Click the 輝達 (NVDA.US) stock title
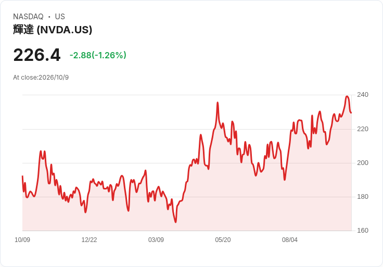The height and width of the screenshot is (267, 383). pyautogui.click(x=53, y=30)
